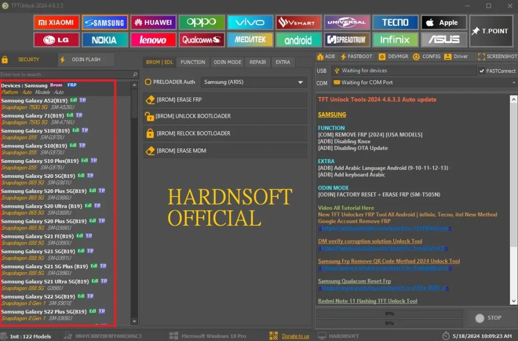Open Redmi Note 11 Flashing link
Viewport: 518px width, 341px height.
pyautogui.click(x=367, y=301)
